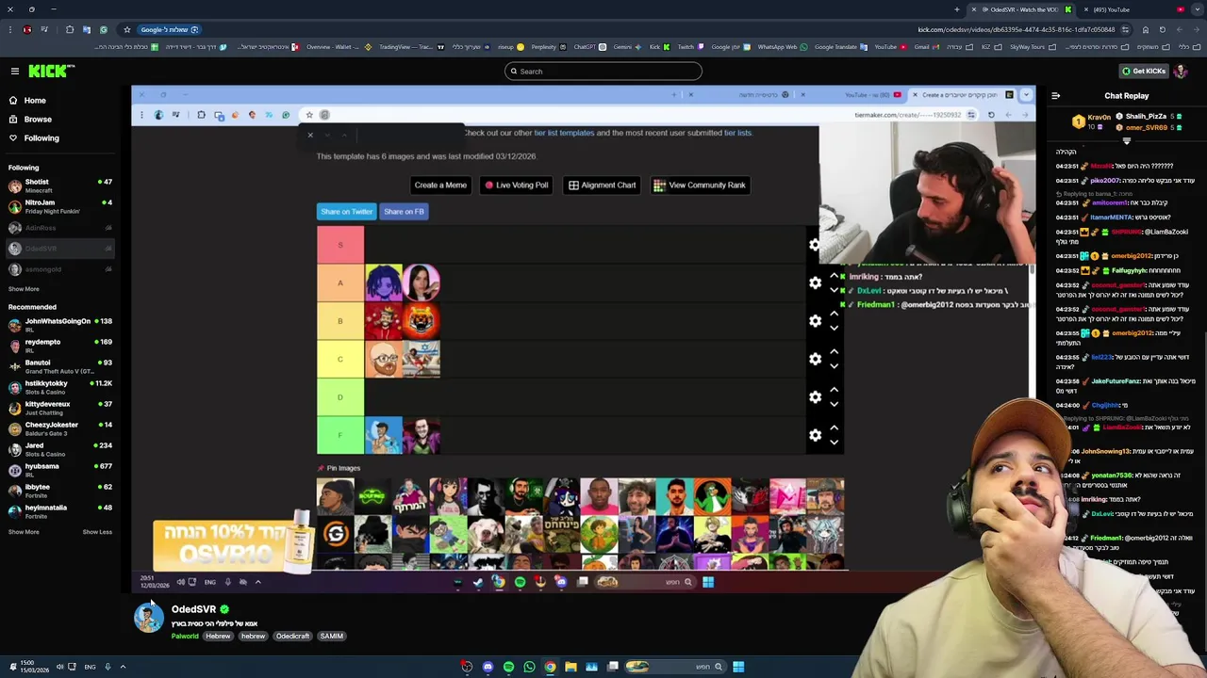1207x678 pixels.
Task: Open WhatsApp from the Windows taskbar
Action: (x=529, y=667)
